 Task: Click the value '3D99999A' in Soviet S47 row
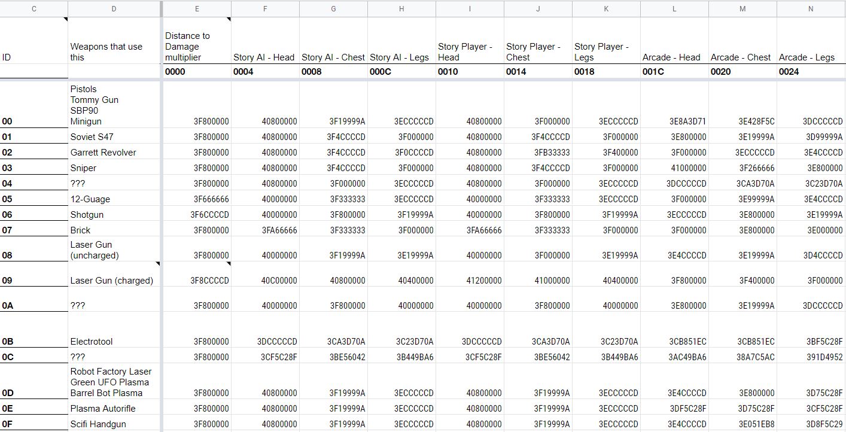pos(811,137)
